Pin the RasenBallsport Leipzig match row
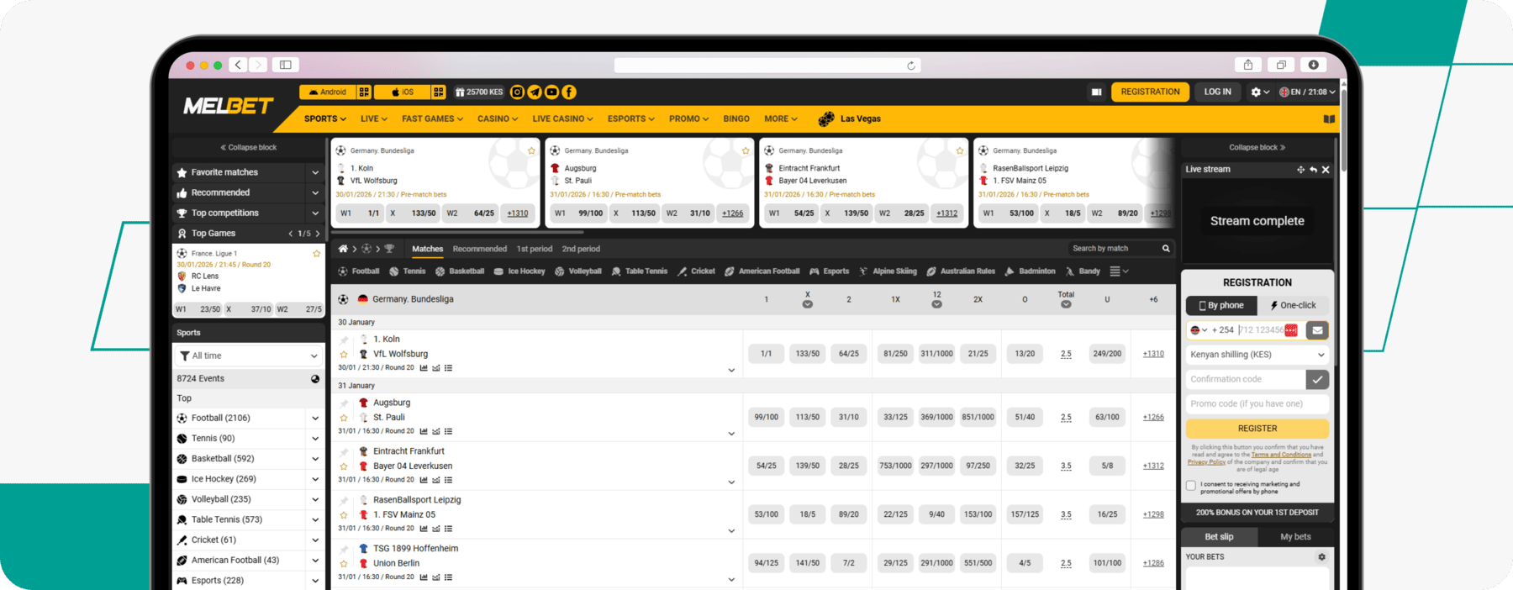Viewport: 1513px width, 590px height. 344,501
